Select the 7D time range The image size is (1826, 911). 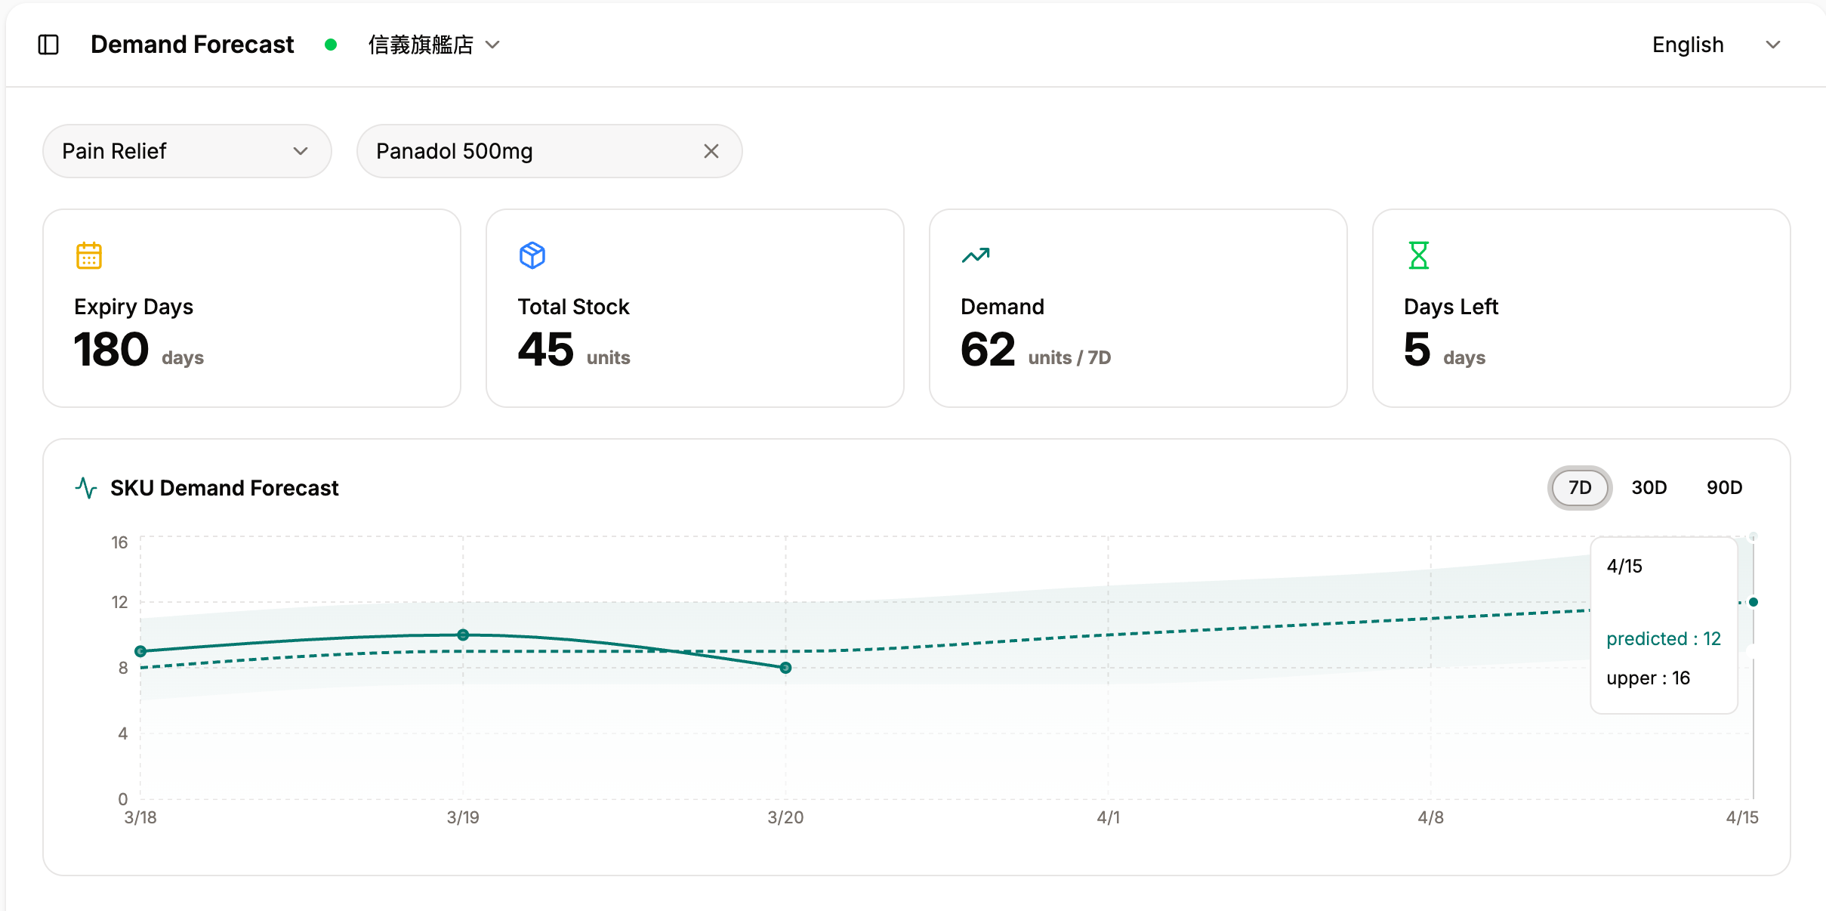pos(1579,488)
